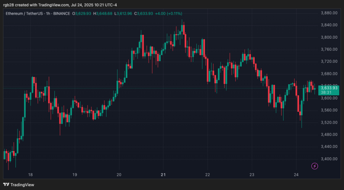Click the low price value 3,612.96
Viewport: 344px width, 190px height.
coord(125,13)
